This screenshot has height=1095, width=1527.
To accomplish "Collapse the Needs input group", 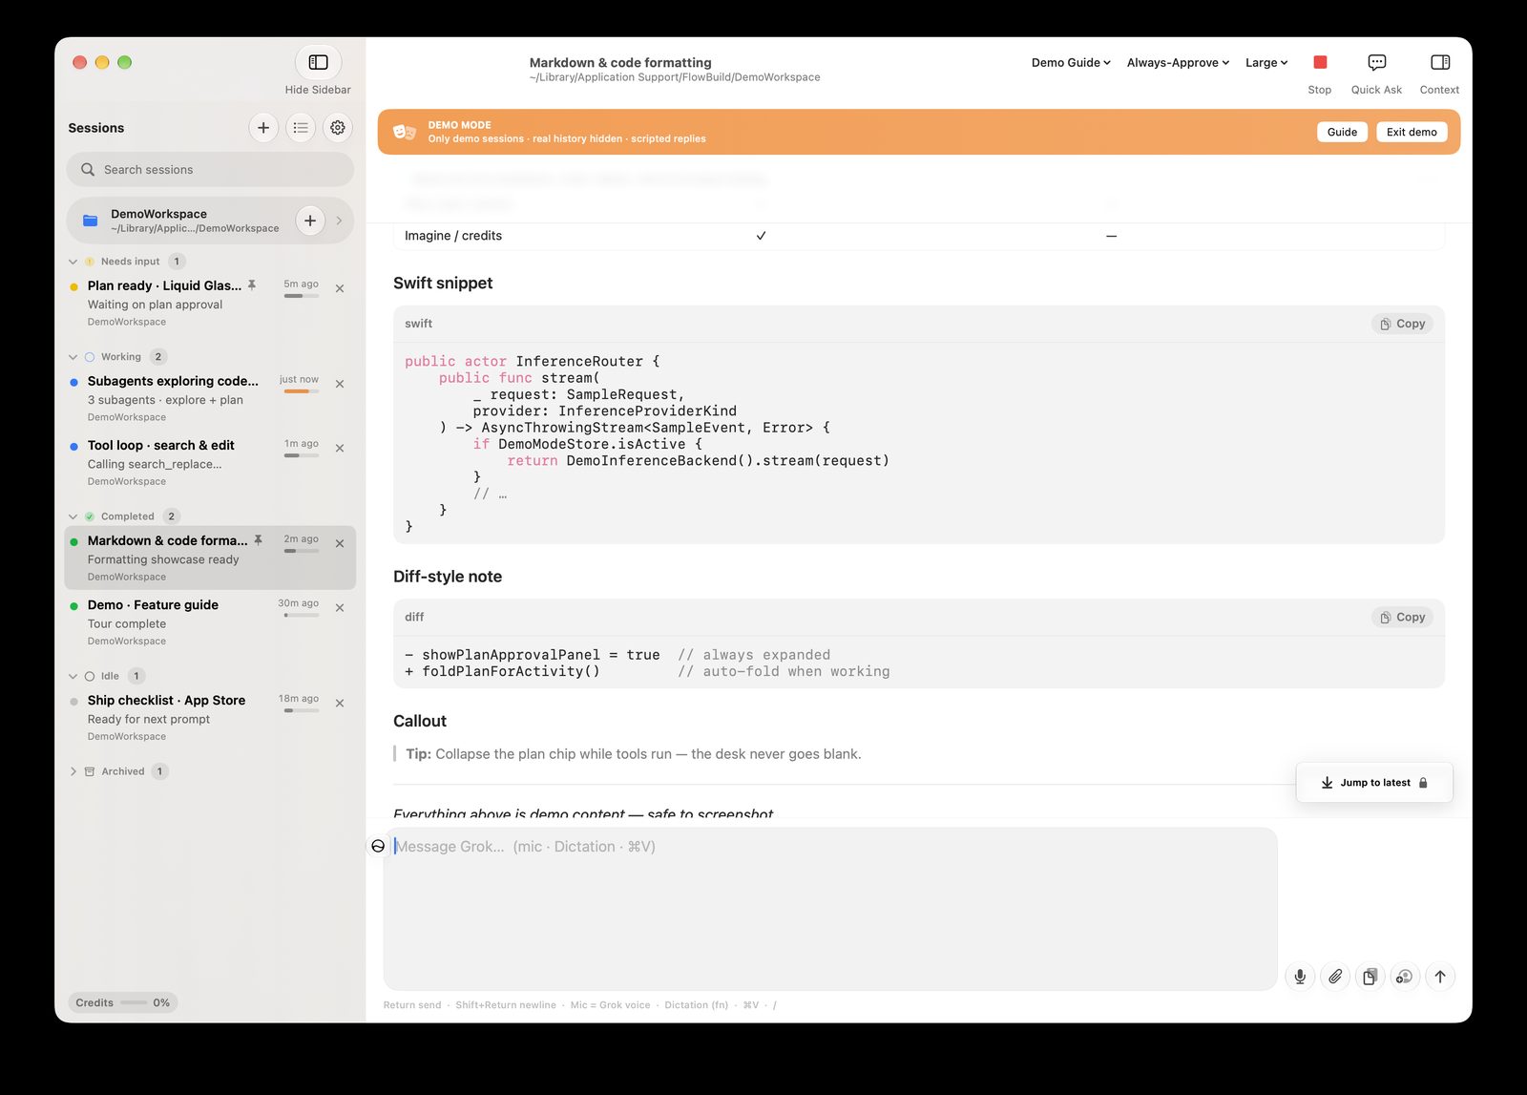I will (x=73, y=262).
